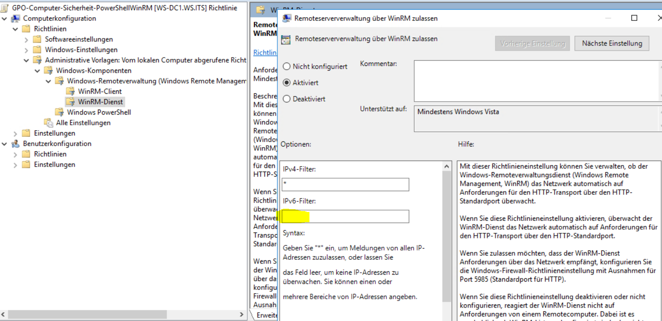The width and height of the screenshot is (662, 321).
Task: Click into the IPv4-Filter field
Action: tap(345, 184)
